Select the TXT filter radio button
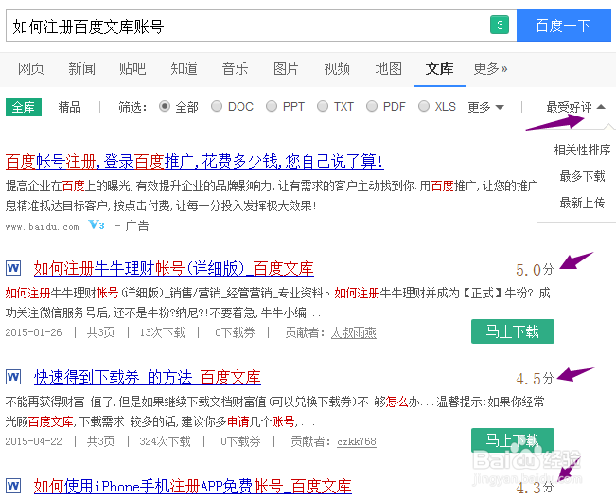The image size is (616, 500). tap(323, 106)
